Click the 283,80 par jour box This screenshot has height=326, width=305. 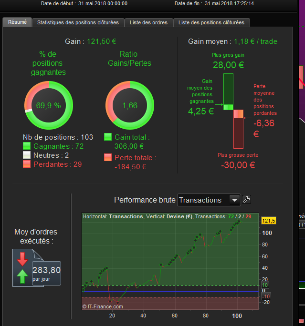tap(46, 273)
